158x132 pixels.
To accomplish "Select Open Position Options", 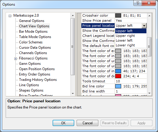I will tap(37, 69).
